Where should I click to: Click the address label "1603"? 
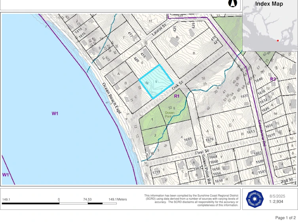pos(258,153)
